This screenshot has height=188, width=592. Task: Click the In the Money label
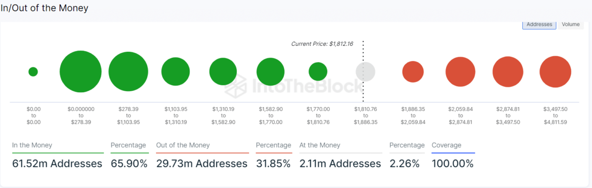(32, 145)
